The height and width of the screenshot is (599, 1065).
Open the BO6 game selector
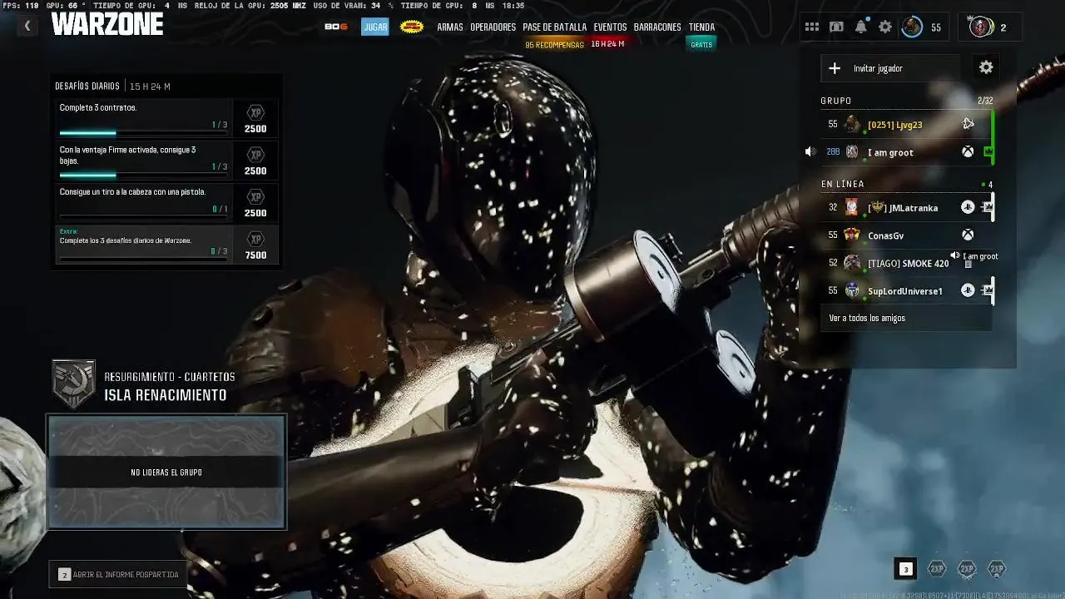point(336,27)
